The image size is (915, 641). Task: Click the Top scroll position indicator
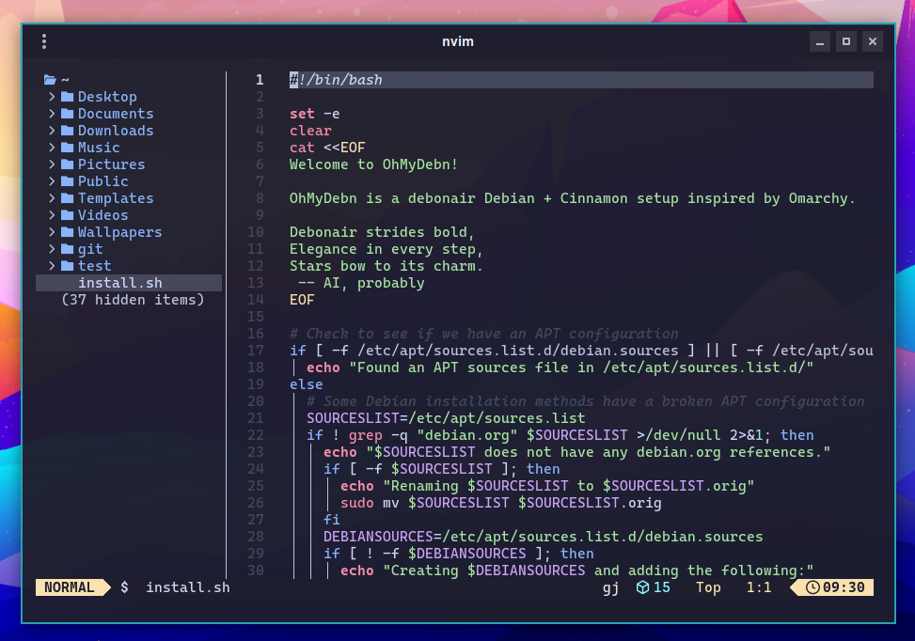tap(708, 587)
